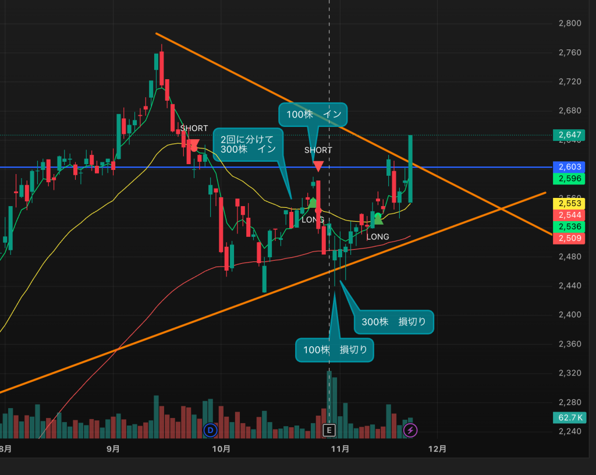This screenshot has width=596, height=475.
Task: Click the 11月 date on time axis
Action: 340,449
